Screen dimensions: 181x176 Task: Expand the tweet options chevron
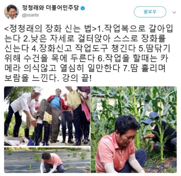pos(174,12)
